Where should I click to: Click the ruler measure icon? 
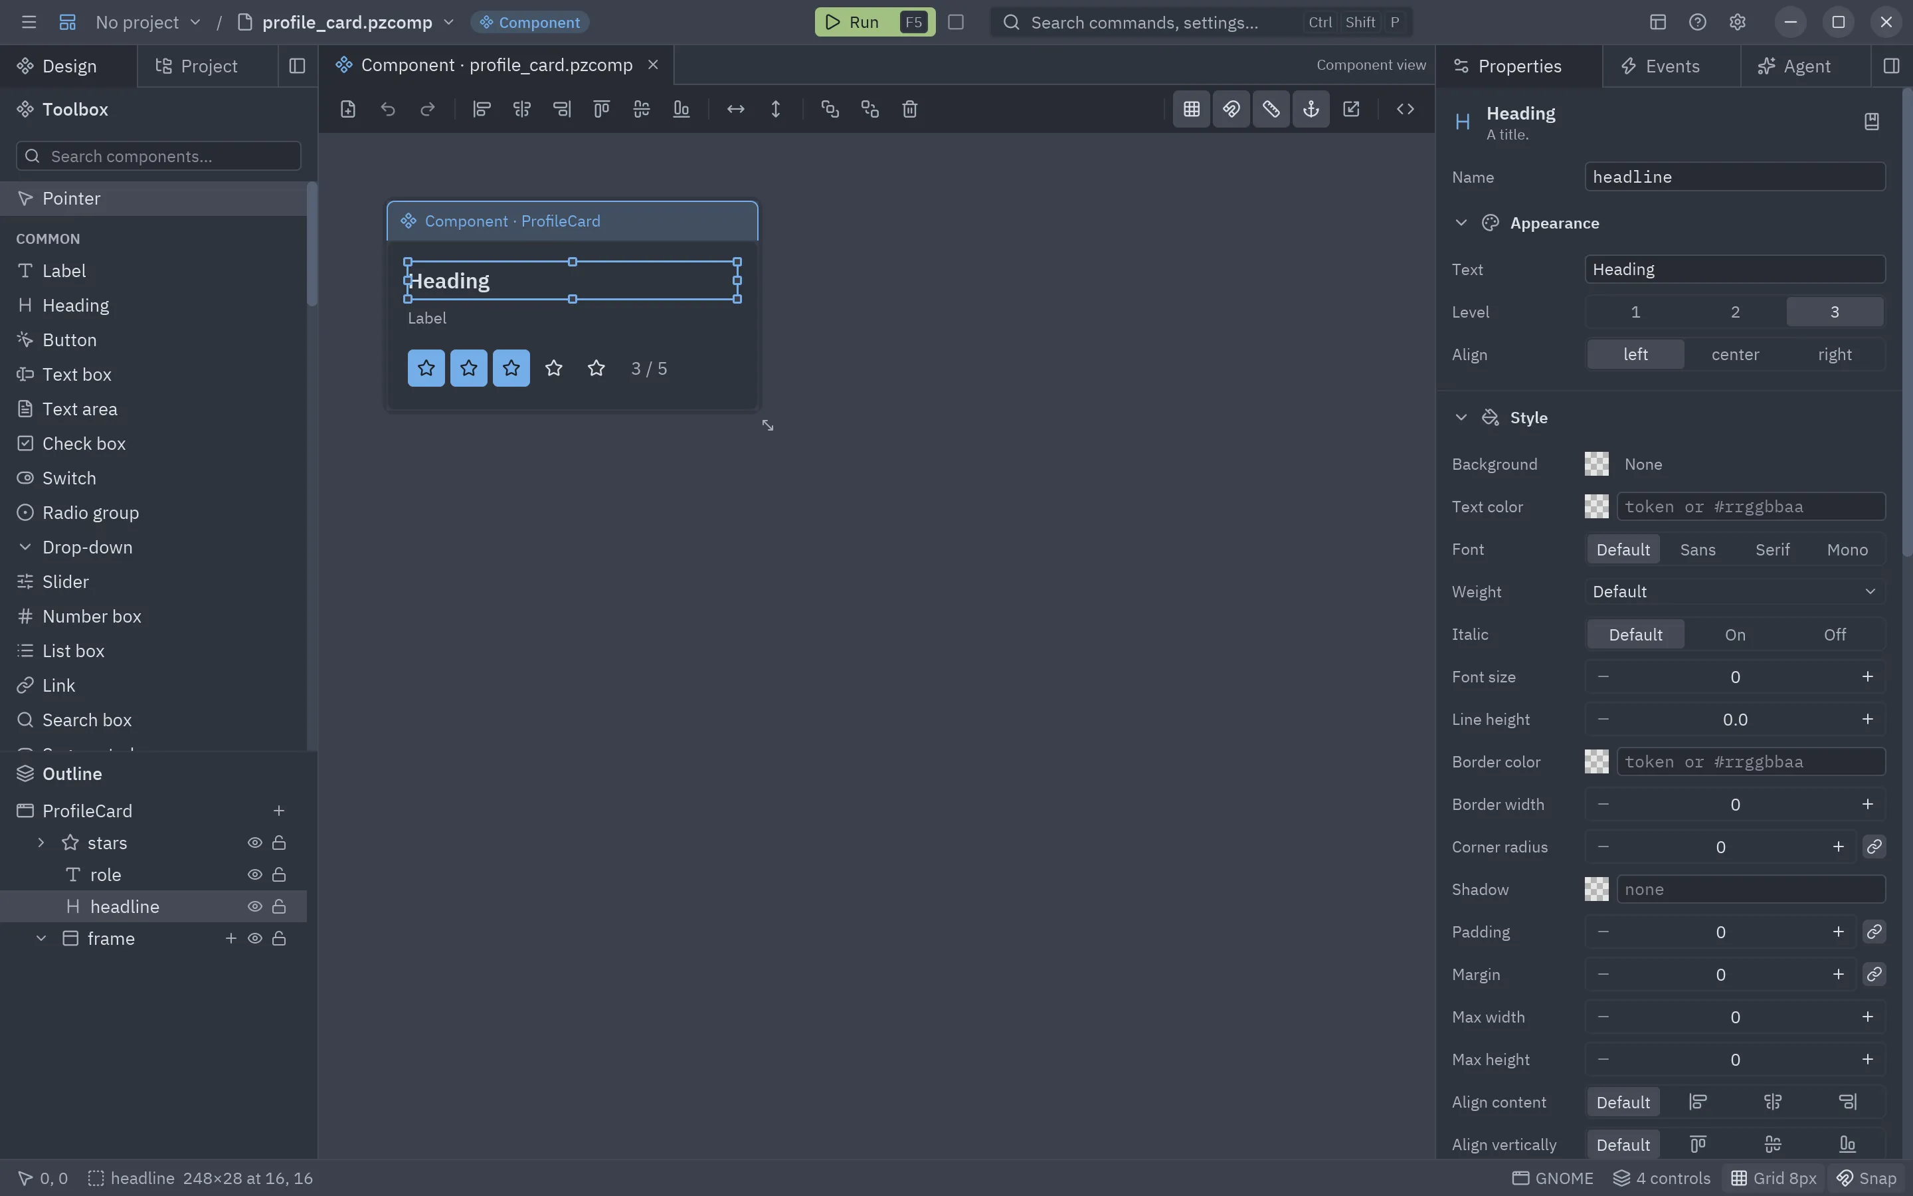(1271, 109)
